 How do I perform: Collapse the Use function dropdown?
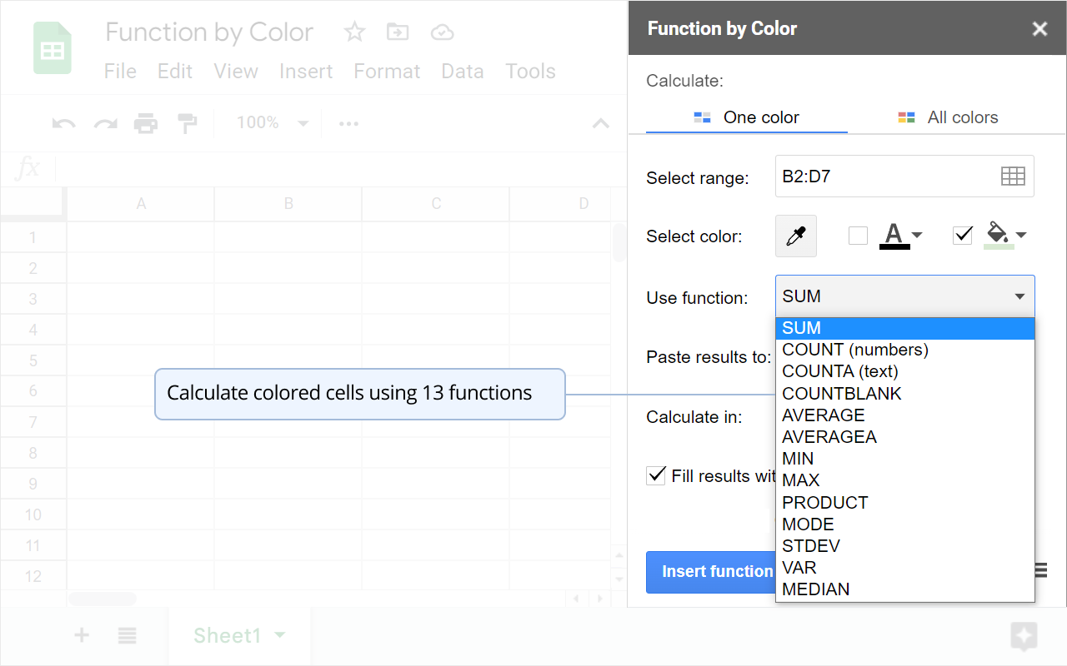pyautogui.click(x=1019, y=296)
